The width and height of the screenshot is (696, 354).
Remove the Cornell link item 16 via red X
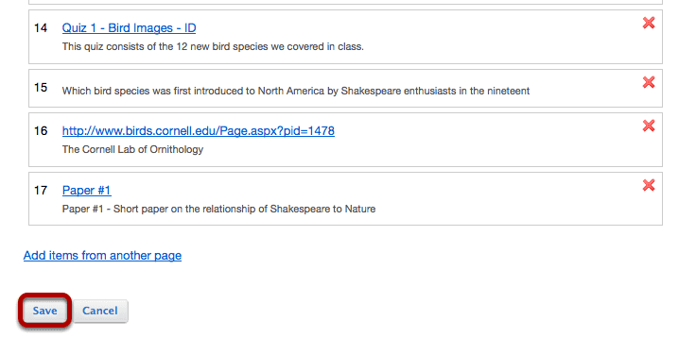coord(649,126)
